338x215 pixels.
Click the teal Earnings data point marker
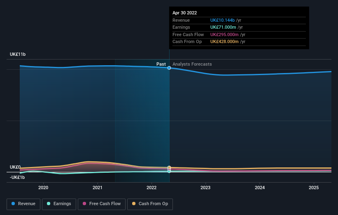tap(169, 172)
